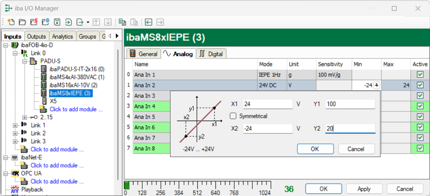
Task: Collapse the Link 0 tree node
Action: [x=15, y=53]
